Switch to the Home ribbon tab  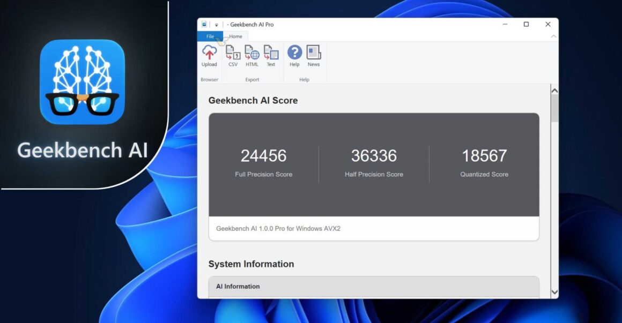click(235, 36)
